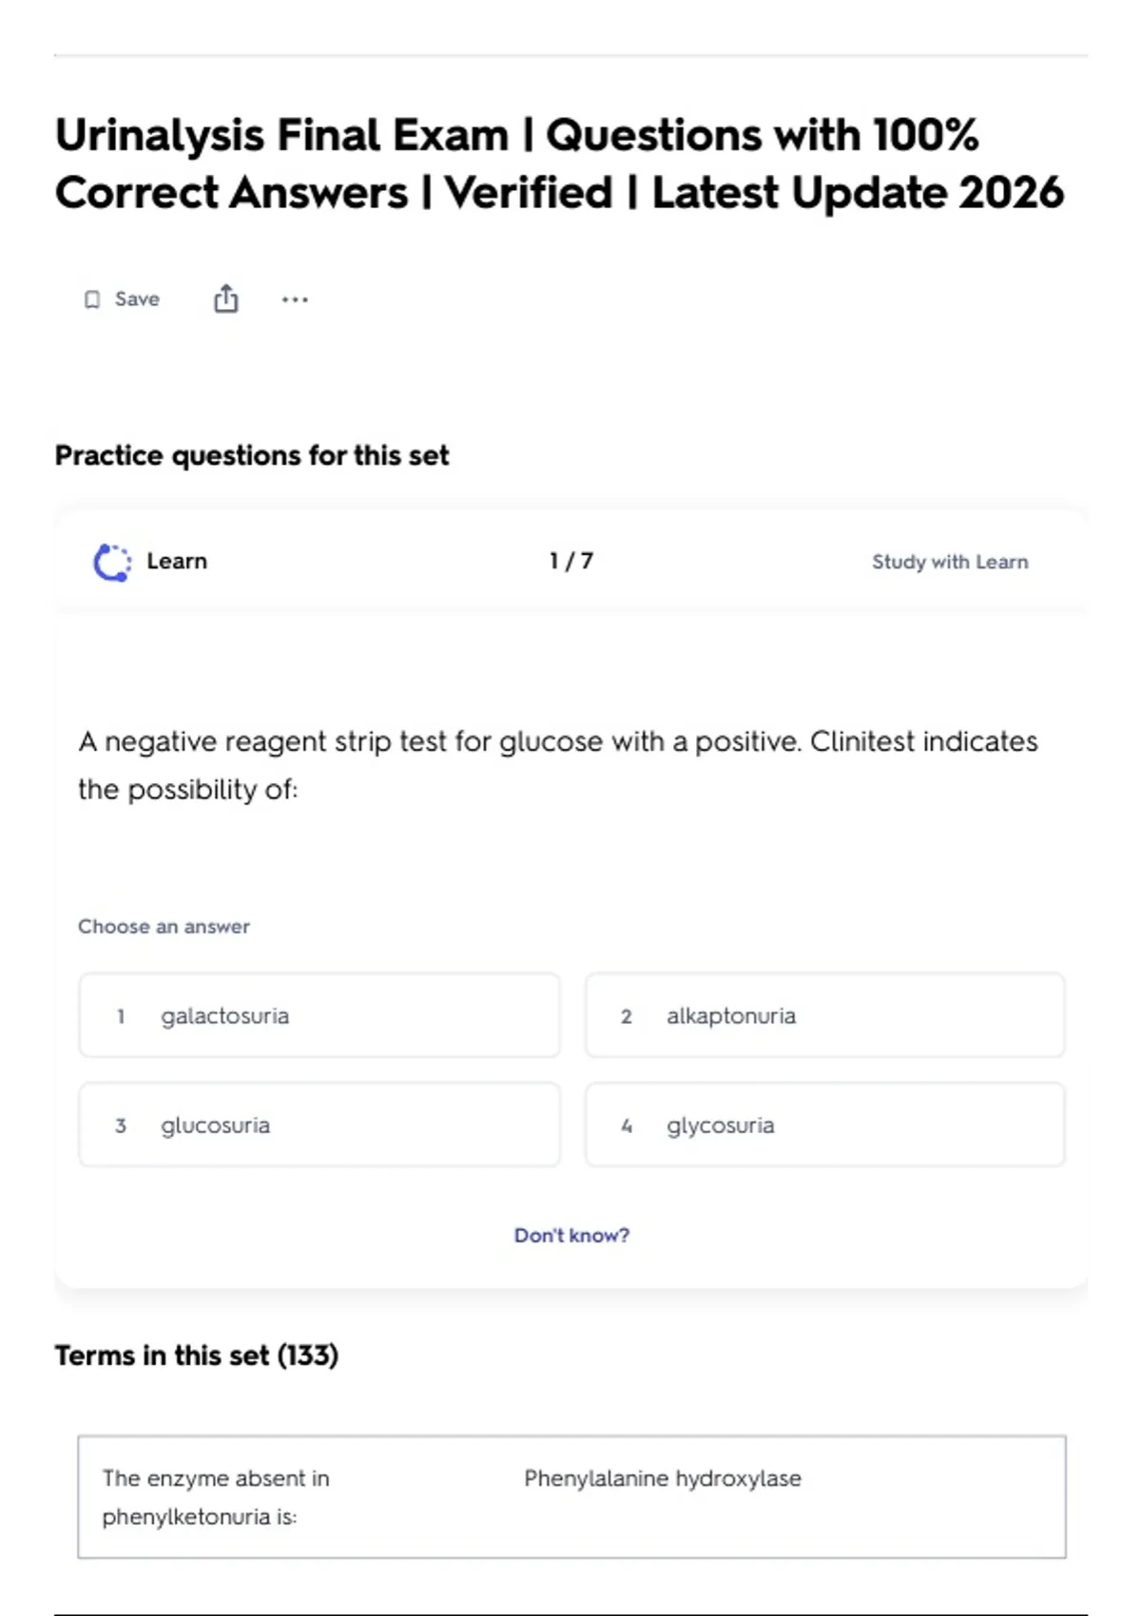Viewport: 1141px width, 1616px height.
Task: Select answer 4 glycosuria
Action: 825,1125
